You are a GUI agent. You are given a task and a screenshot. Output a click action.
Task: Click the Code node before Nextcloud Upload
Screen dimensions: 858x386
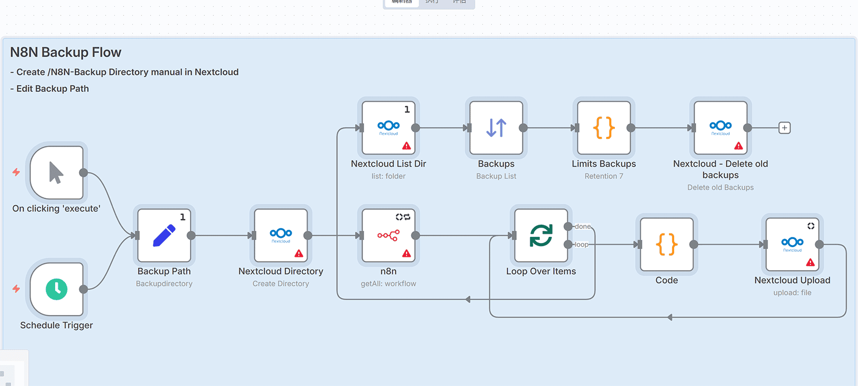(666, 244)
